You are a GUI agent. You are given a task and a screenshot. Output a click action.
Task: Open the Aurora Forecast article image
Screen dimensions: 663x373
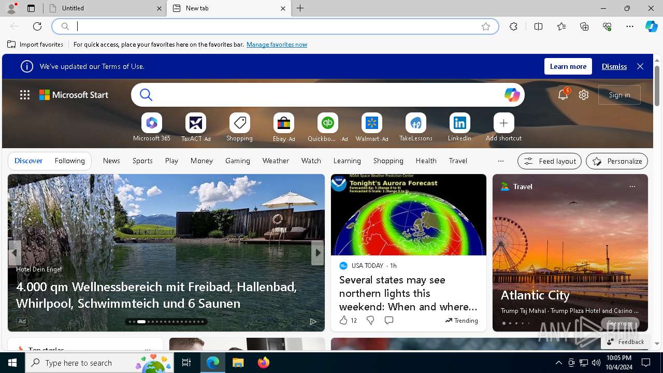[x=409, y=215]
